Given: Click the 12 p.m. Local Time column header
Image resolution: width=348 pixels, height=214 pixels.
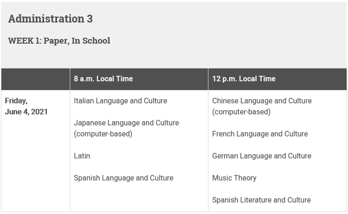Looking at the screenshot, I should point(244,79).
